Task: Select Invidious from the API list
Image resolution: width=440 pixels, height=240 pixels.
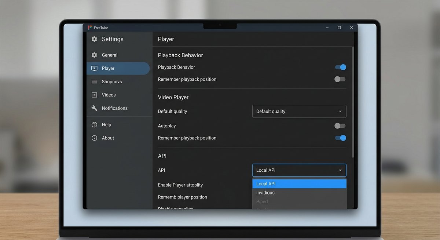Action: coord(265,192)
